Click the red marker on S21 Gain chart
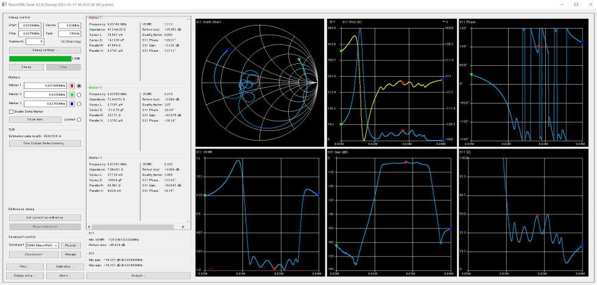 point(405,161)
